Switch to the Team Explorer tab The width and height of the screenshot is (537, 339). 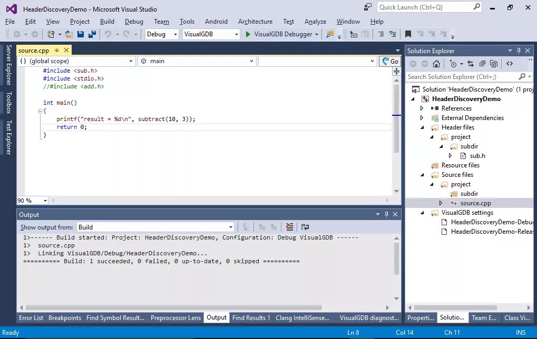tap(484, 318)
